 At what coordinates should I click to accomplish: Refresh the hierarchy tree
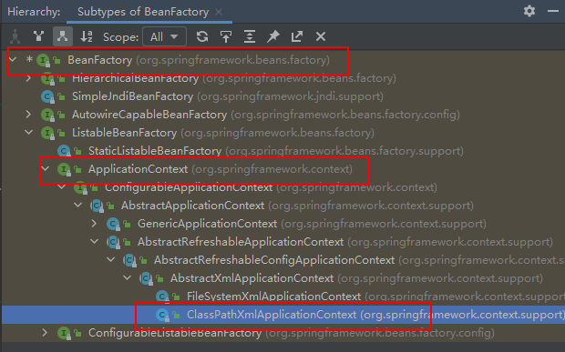pyautogui.click(x=202, y=36)
